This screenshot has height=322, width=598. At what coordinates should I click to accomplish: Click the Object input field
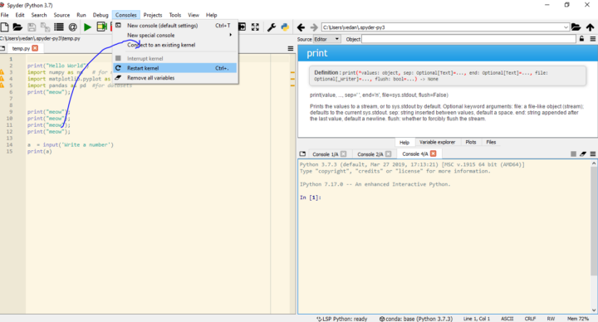pos(468,39)
